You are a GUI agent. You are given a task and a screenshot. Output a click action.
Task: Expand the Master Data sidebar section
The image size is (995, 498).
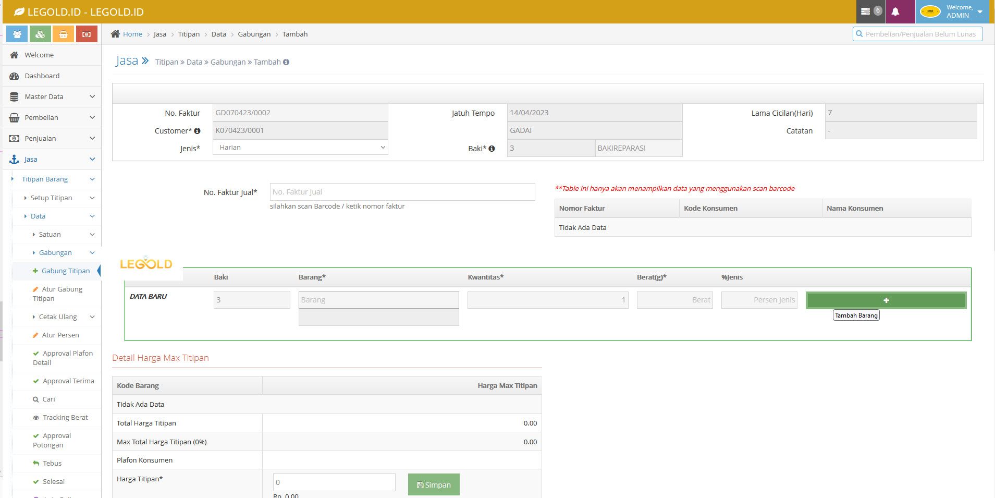click(44, 96)
